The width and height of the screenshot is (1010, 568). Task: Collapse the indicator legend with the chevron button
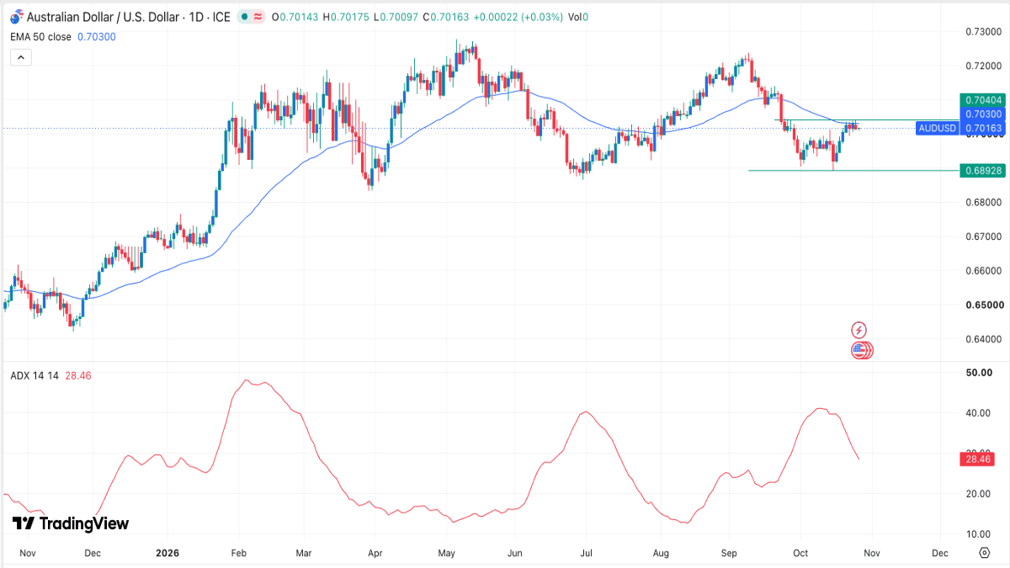click(x=20, y=57)
